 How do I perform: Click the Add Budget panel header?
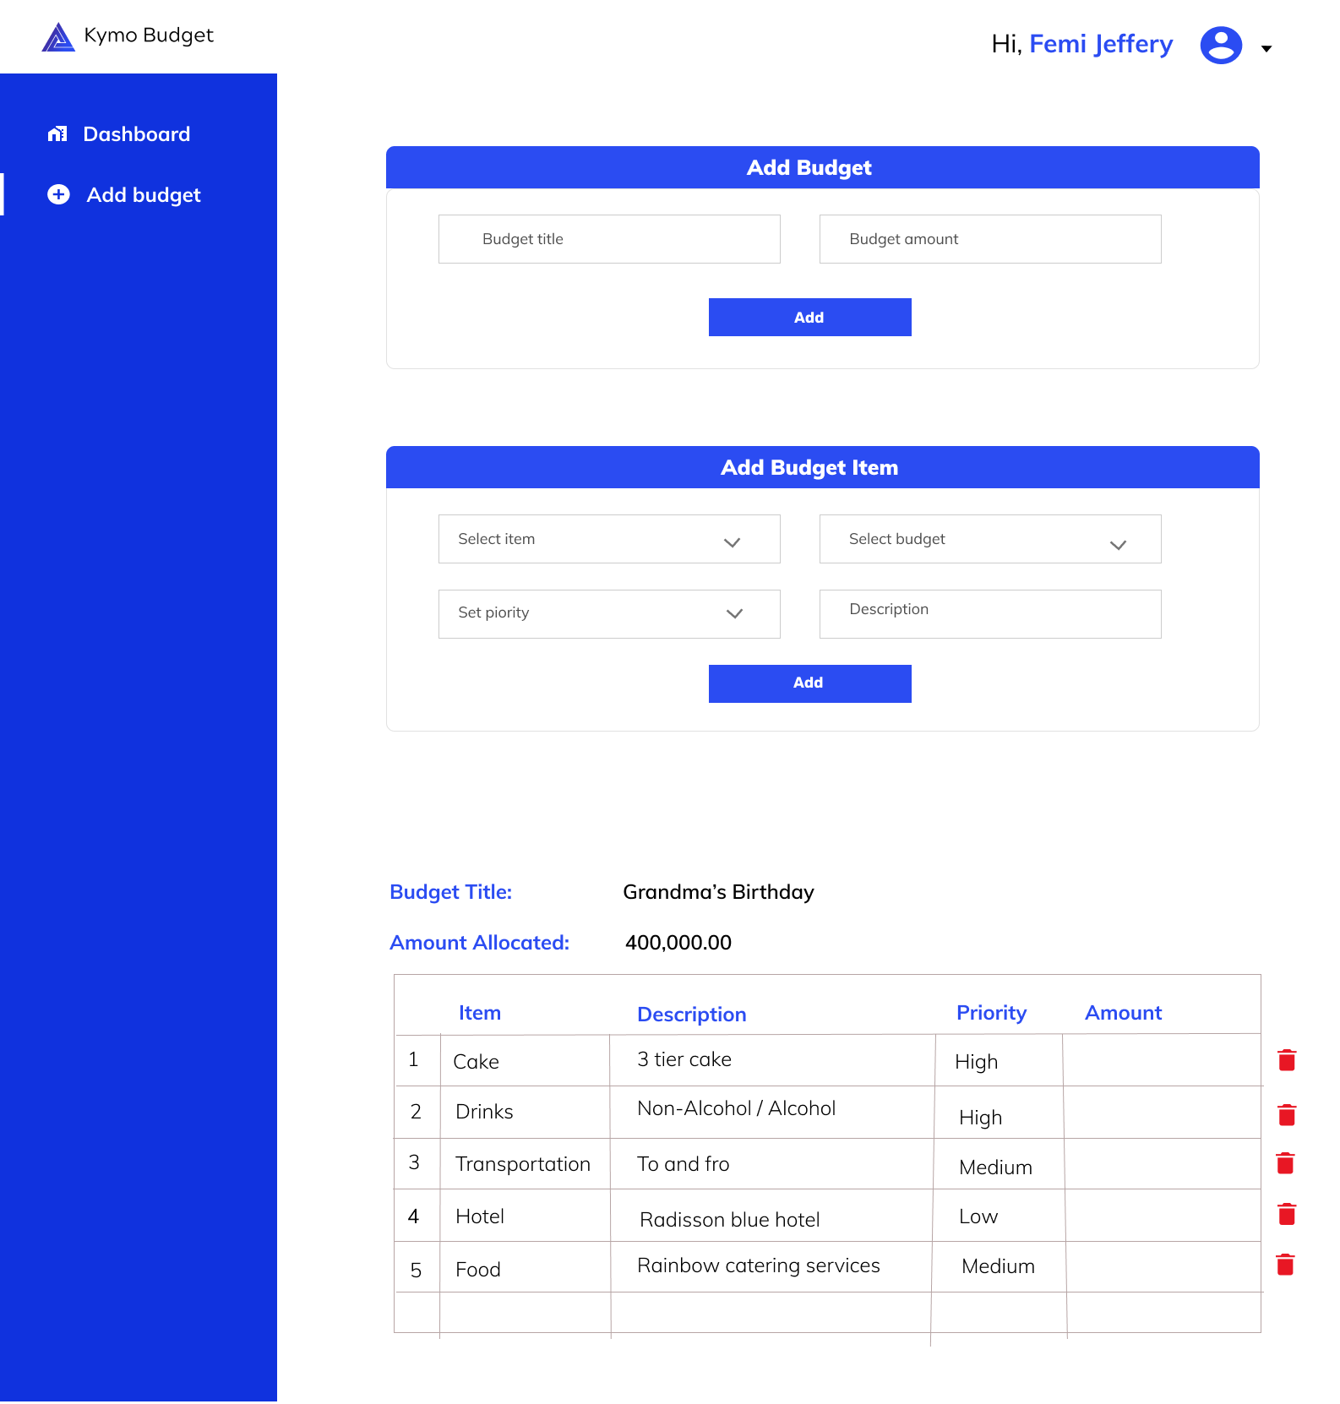tap(823, 167)
